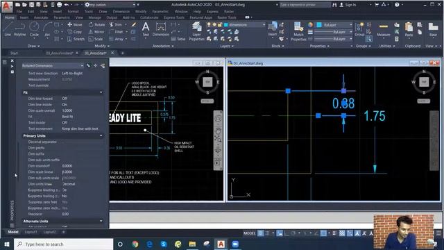Image resolution: width=444 pixels, height=250 pixels.
Task: Click Help question mark button
Action: (397, 5)
